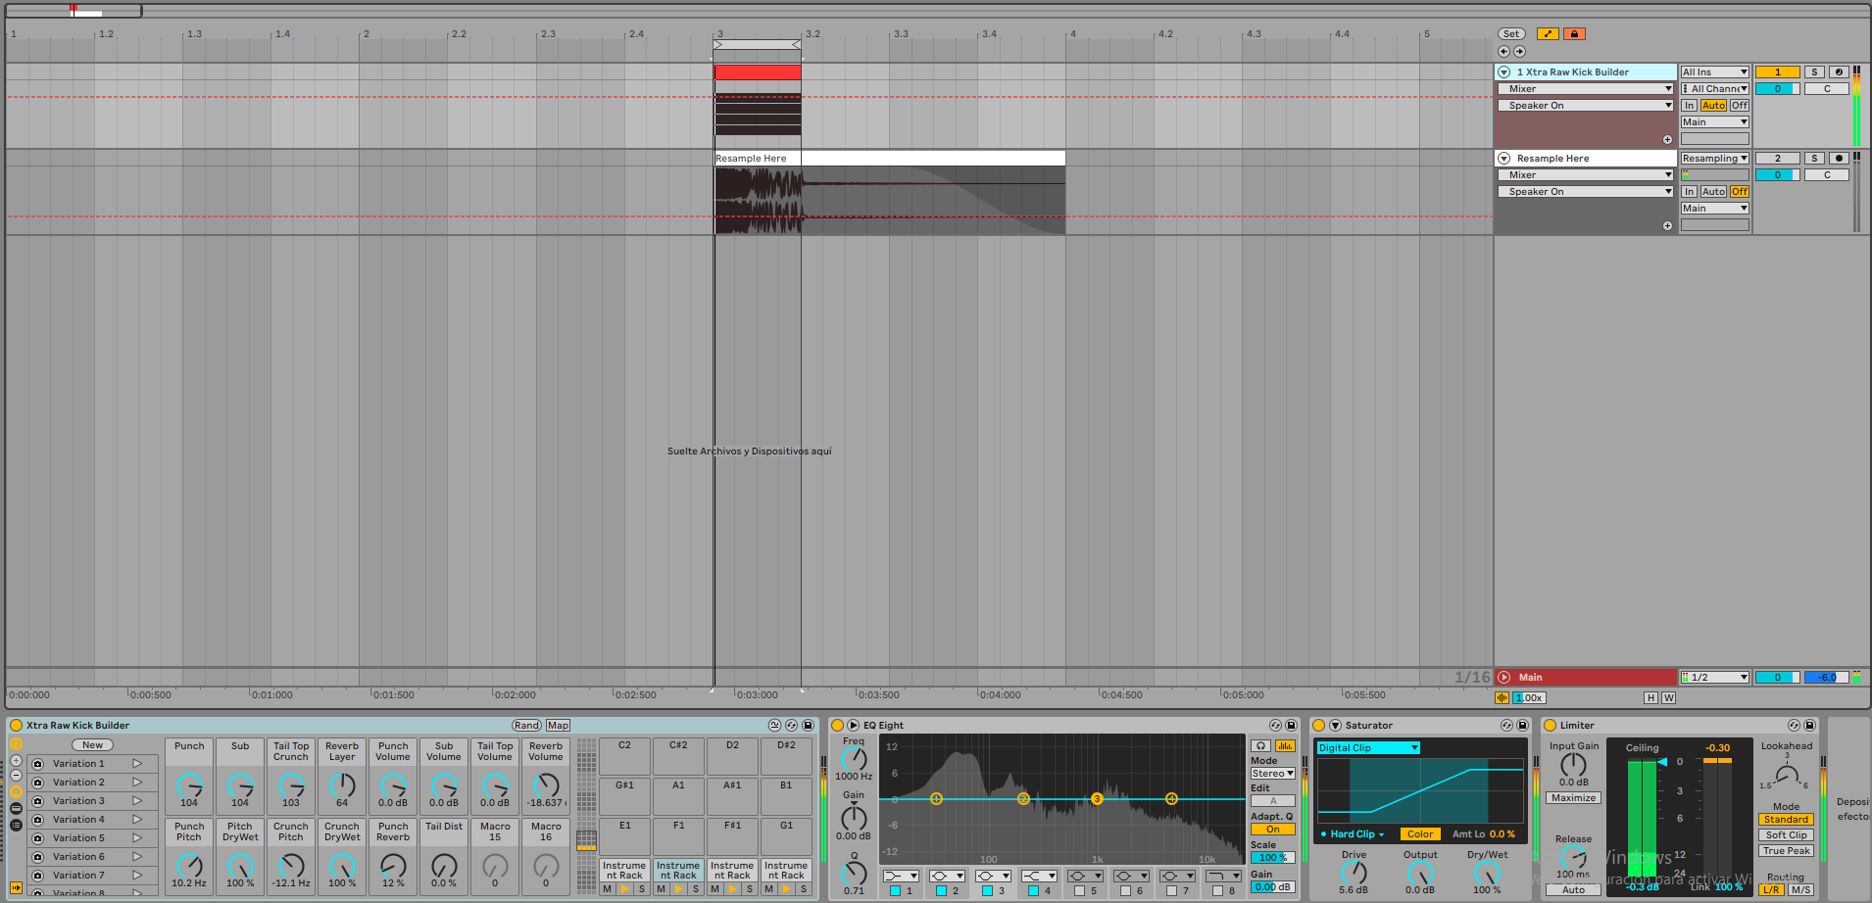This screenshot has height=903, width=1872.
Task: Launch Variation 3 with its play triangle
Action: point(137,801)
